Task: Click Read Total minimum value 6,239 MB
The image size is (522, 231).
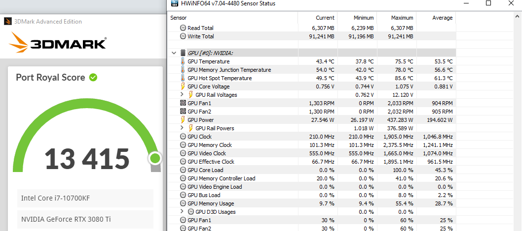Action: coord(362,28)
